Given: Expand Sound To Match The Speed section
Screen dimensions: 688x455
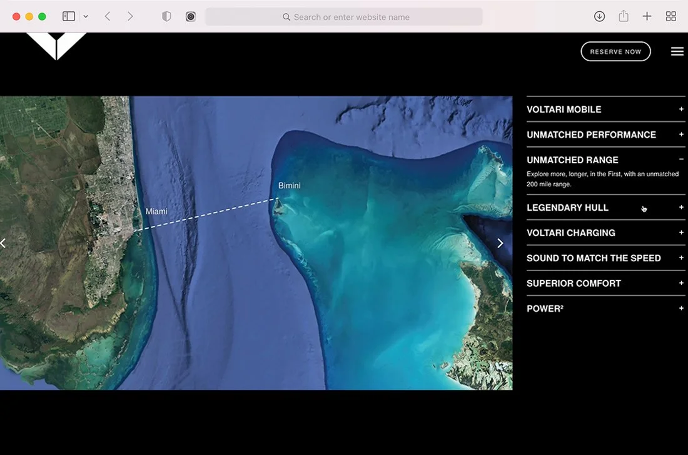Looking at the screenshot, I should tap(605, 258).
